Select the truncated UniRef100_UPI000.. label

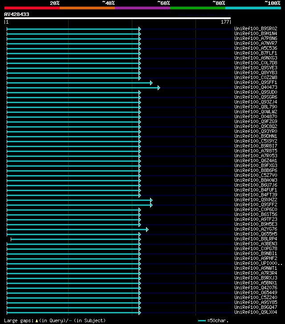point(258,263)
